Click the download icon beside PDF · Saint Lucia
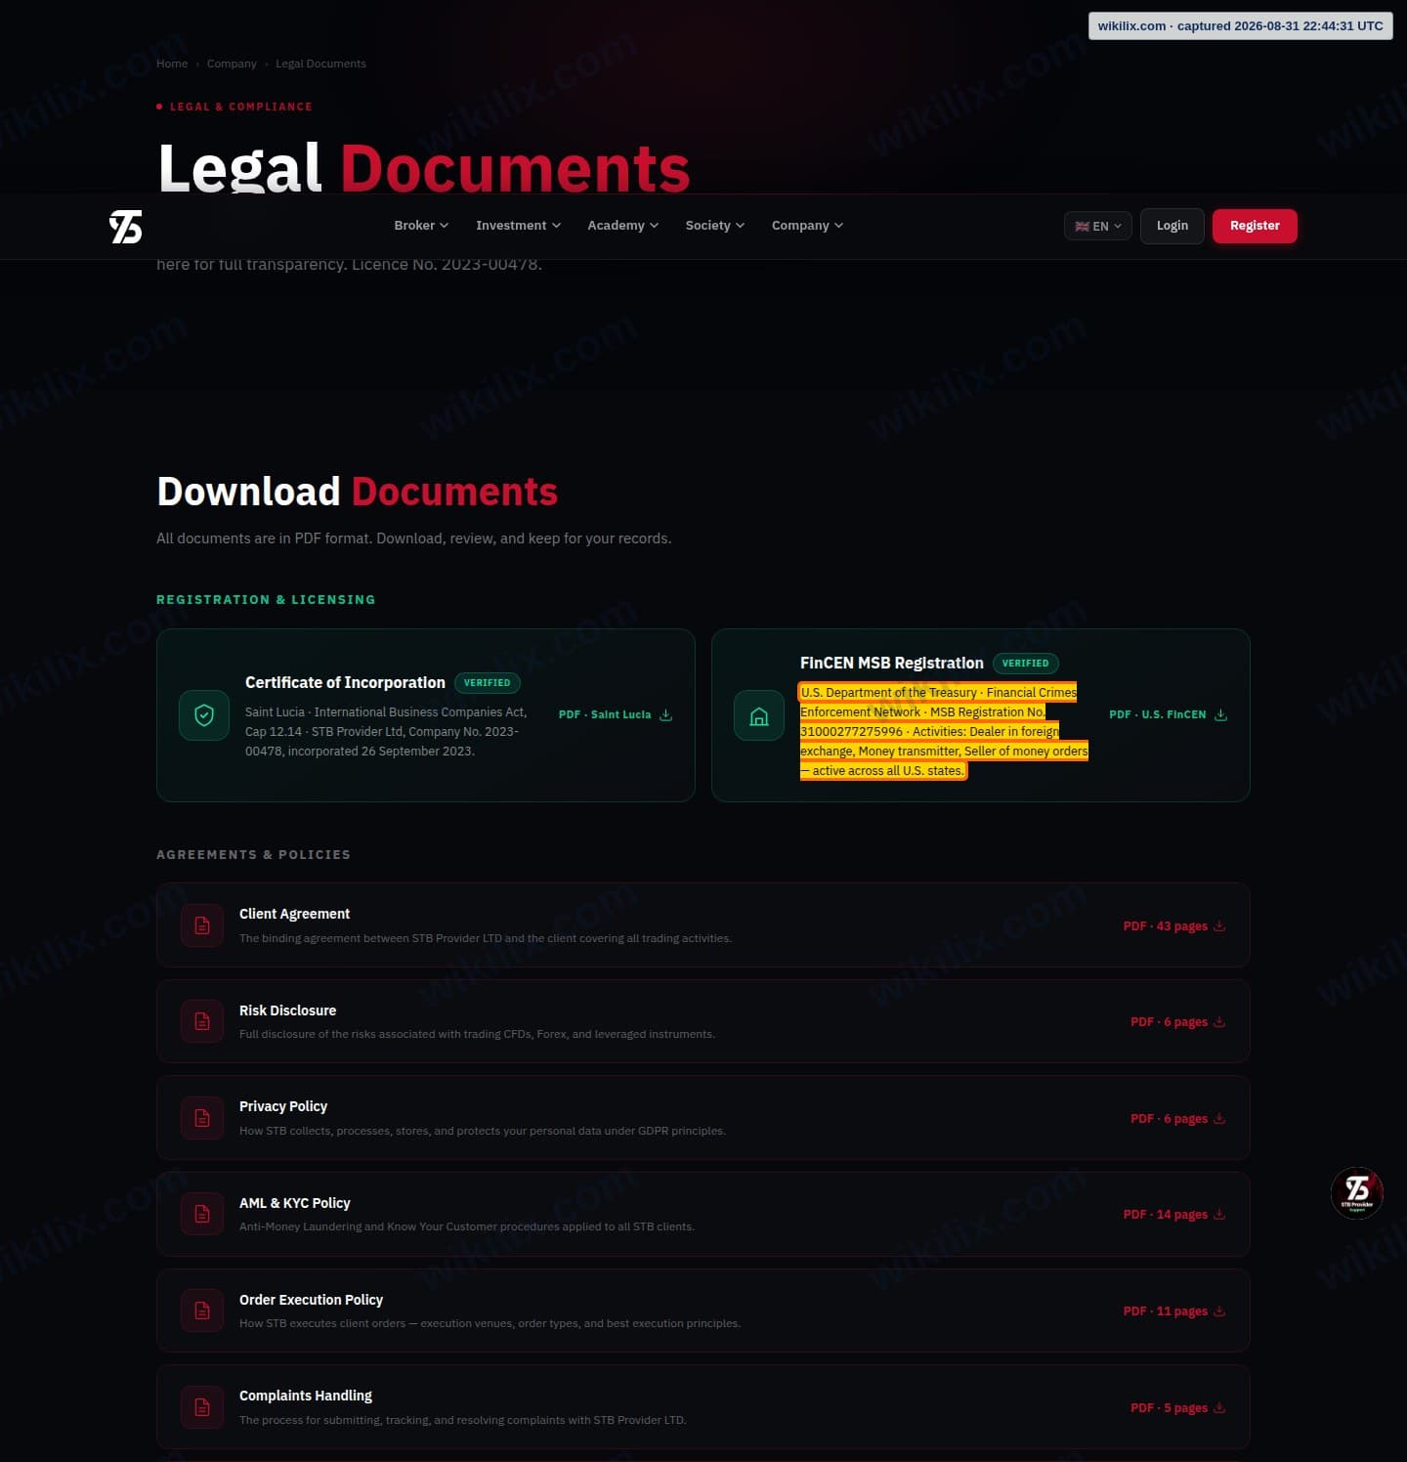 (x=666, y=714)
